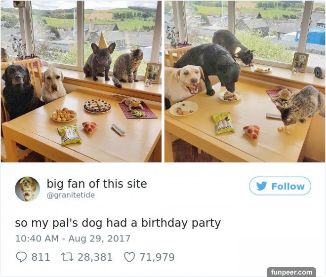Open the left party photo

point(81,81)
